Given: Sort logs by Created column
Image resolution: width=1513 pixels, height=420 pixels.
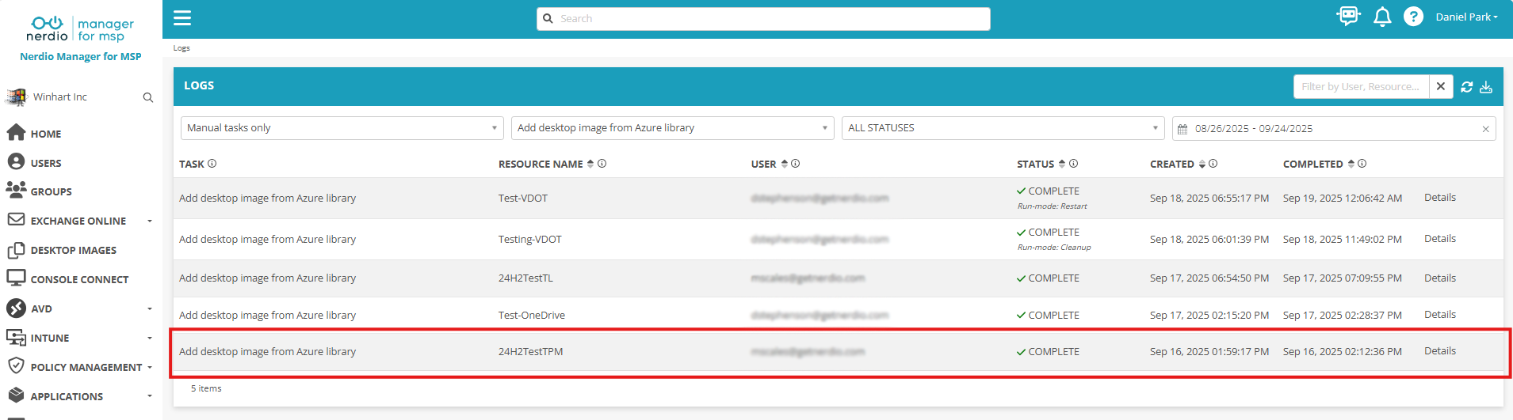Looking at the screenshot, I should pos(1202,164).
